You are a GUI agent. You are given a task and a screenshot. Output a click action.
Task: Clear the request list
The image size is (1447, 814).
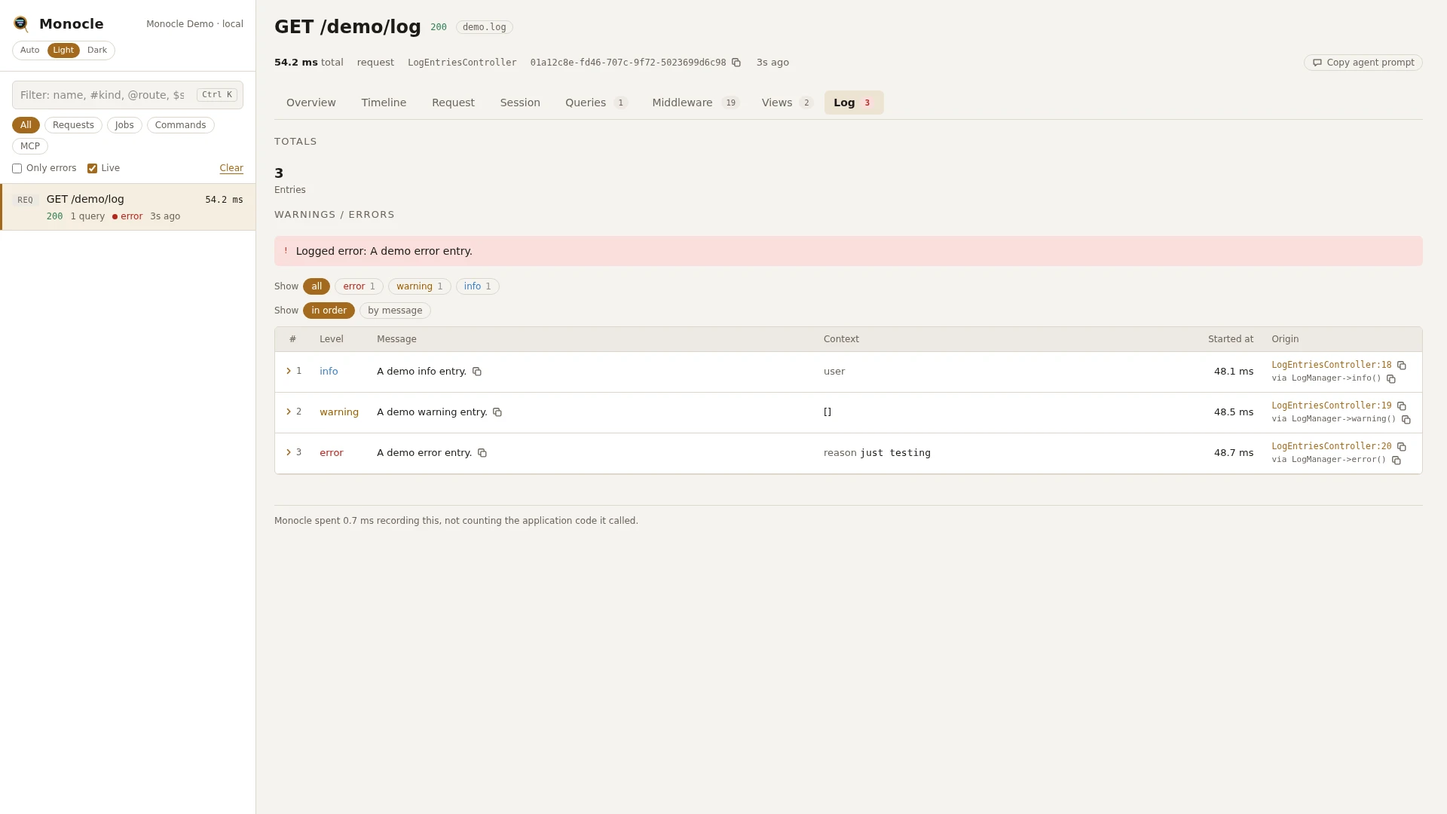tap(231, 168)
